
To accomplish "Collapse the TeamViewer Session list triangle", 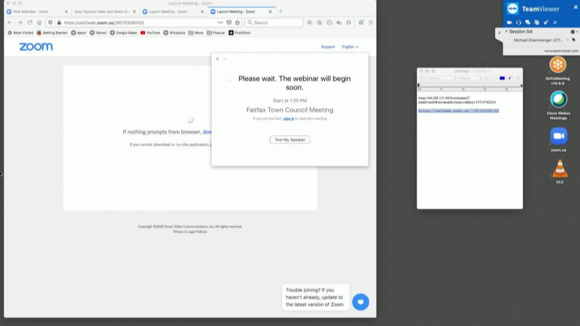I will coord(506,32).
